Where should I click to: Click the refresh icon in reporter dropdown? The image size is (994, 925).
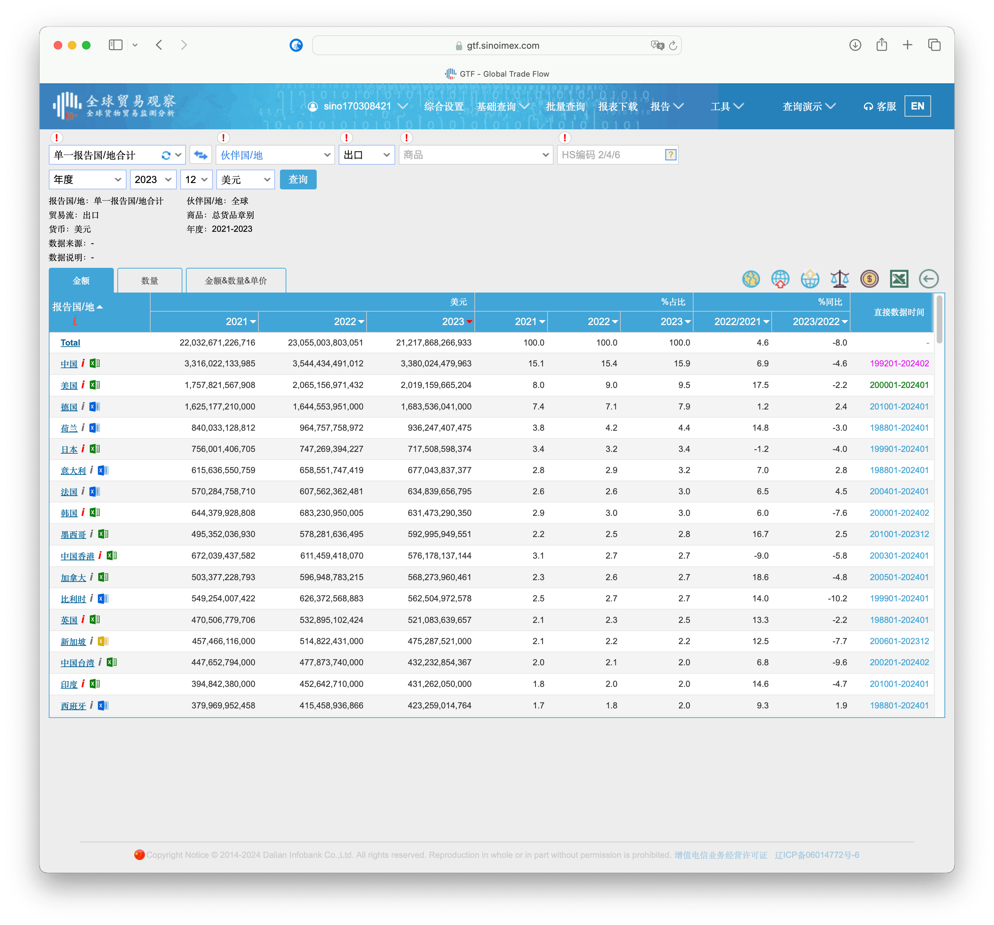[166, 155]
